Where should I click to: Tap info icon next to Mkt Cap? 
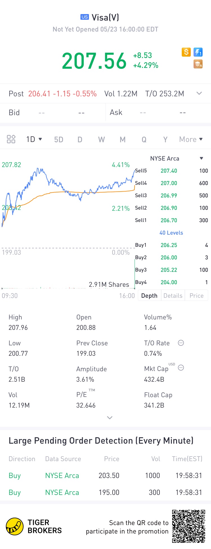[181, 368]
